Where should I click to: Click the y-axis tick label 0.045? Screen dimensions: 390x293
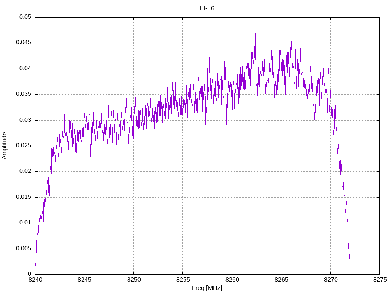[x=24, y=43]
